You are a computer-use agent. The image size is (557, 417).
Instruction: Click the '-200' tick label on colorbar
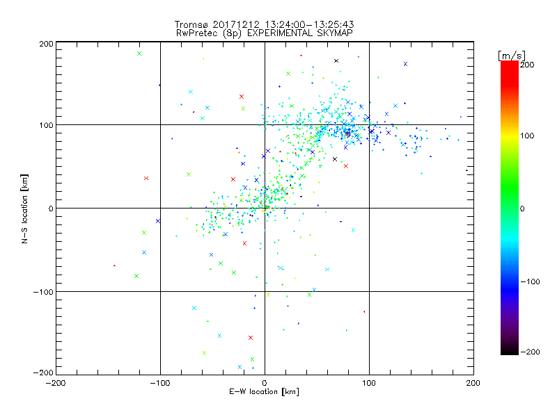(x=530, y=352)
